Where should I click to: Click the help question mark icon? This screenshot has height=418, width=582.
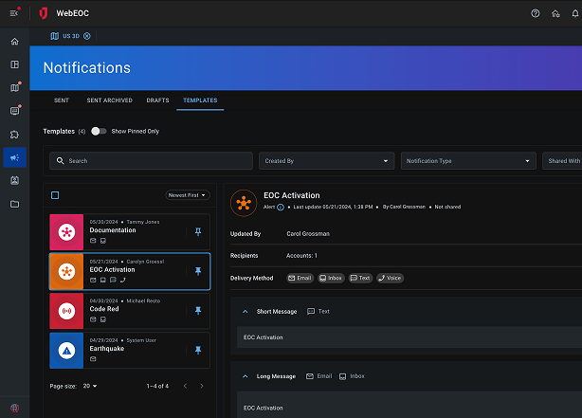pyautogui.click(x=536, y=13)
